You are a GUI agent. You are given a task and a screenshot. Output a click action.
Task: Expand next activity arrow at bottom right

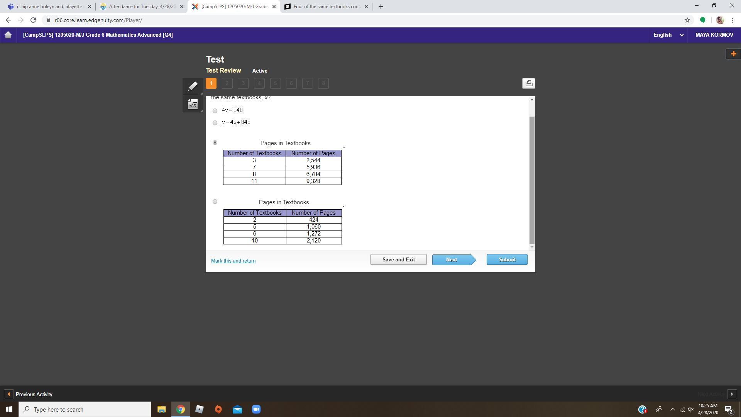[x=732, y=394]
